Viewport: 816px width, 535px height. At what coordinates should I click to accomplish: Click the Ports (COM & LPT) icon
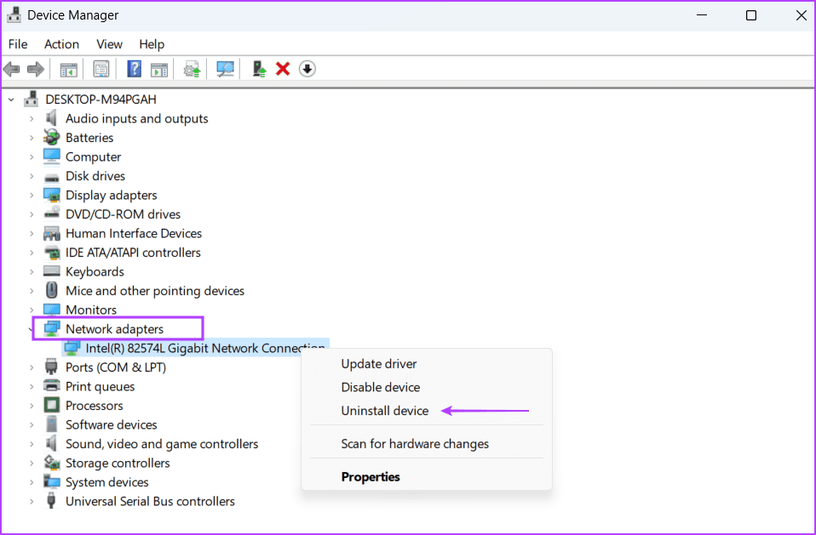click(51, 367)
